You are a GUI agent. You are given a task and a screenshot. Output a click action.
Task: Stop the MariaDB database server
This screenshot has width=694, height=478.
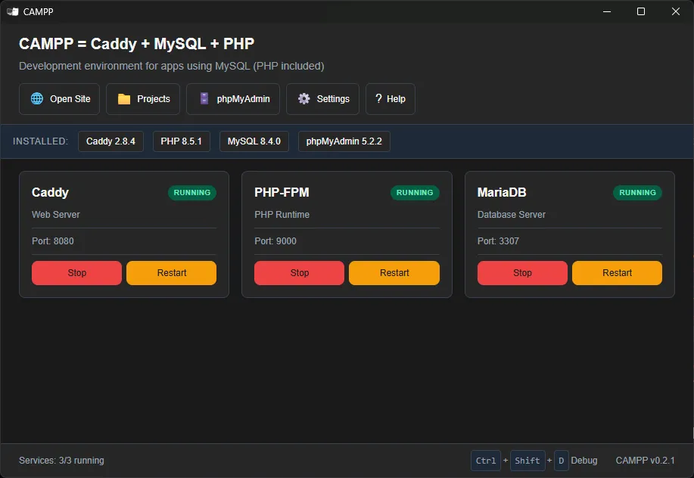click(x=522, y=273)
